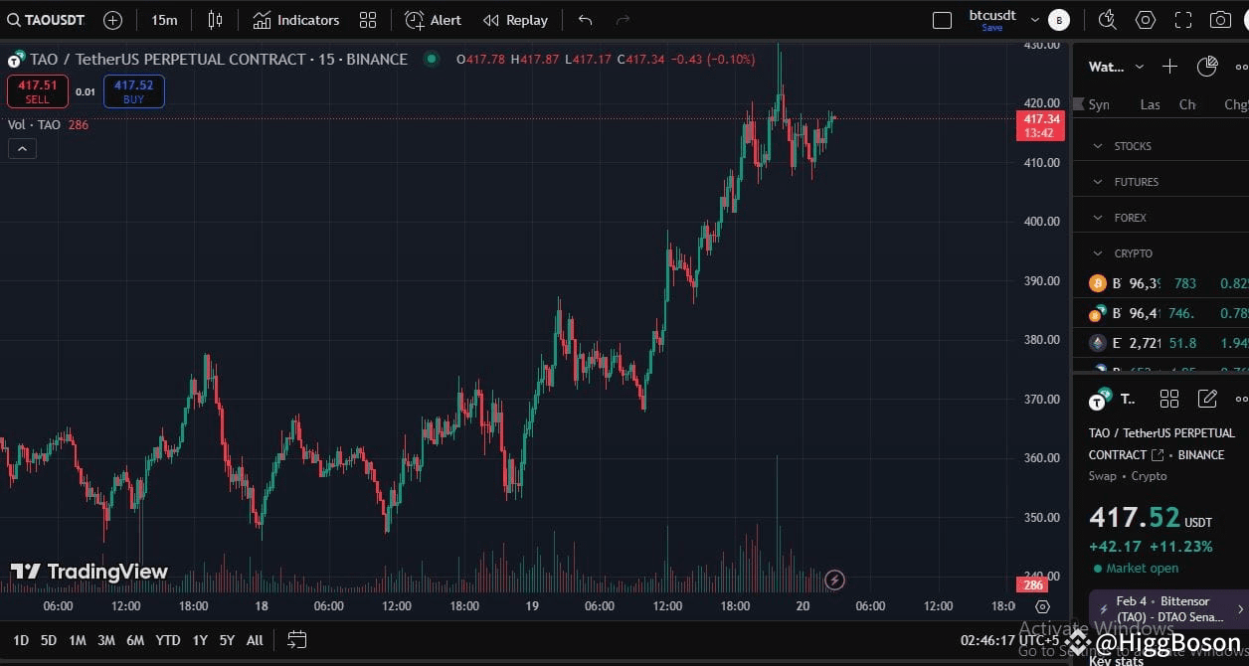1249x666 pixels.
Task: Click the Sell 417.51 button
Action: pyautogui.click(x=37, y=90)
